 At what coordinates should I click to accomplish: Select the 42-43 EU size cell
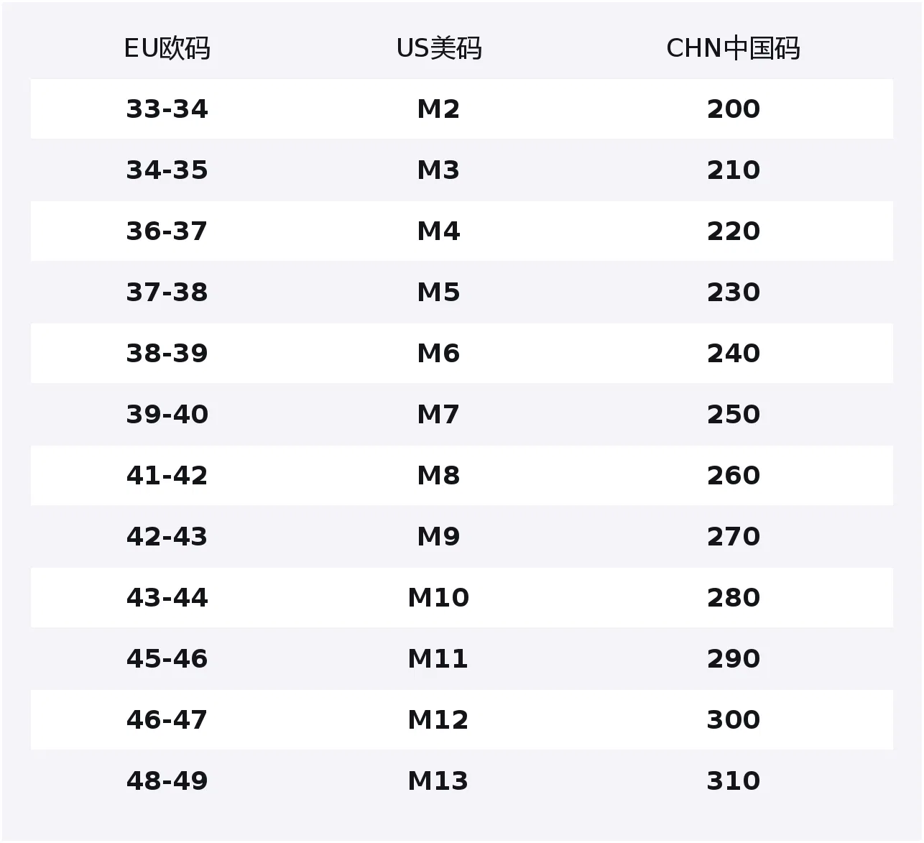[x=167, y=537]
